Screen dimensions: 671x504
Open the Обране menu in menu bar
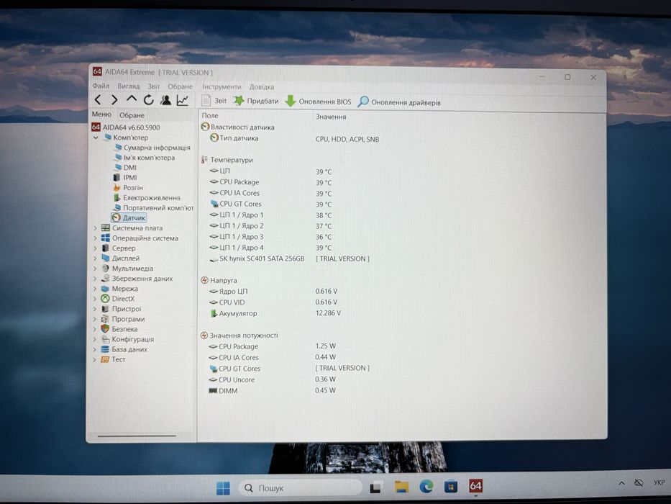click(x=181, y=86)
